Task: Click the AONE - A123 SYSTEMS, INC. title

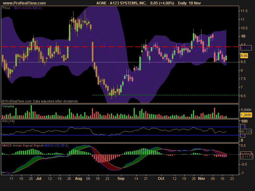Action: pos(121,3)
